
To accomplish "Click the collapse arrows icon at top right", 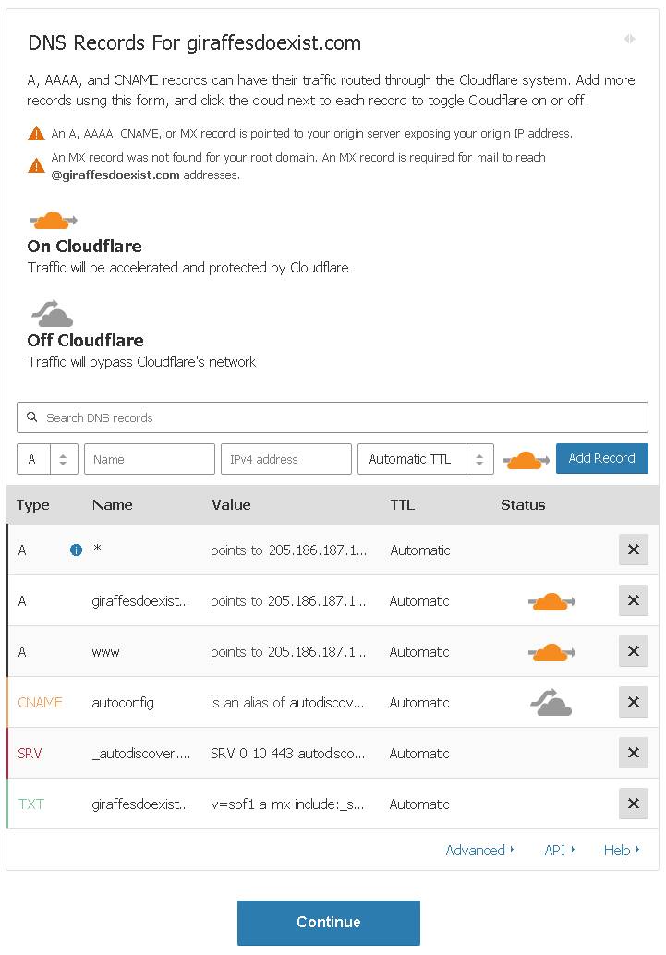I will click(629, 39).
